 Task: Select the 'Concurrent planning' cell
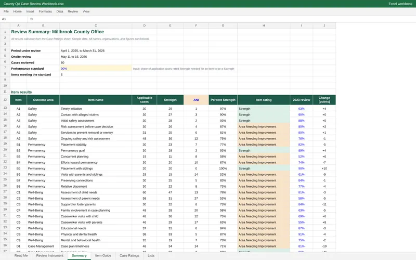tap(96, 157)
